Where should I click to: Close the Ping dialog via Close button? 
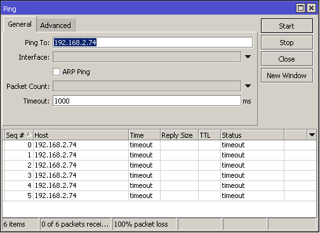[x=287, y=59]
